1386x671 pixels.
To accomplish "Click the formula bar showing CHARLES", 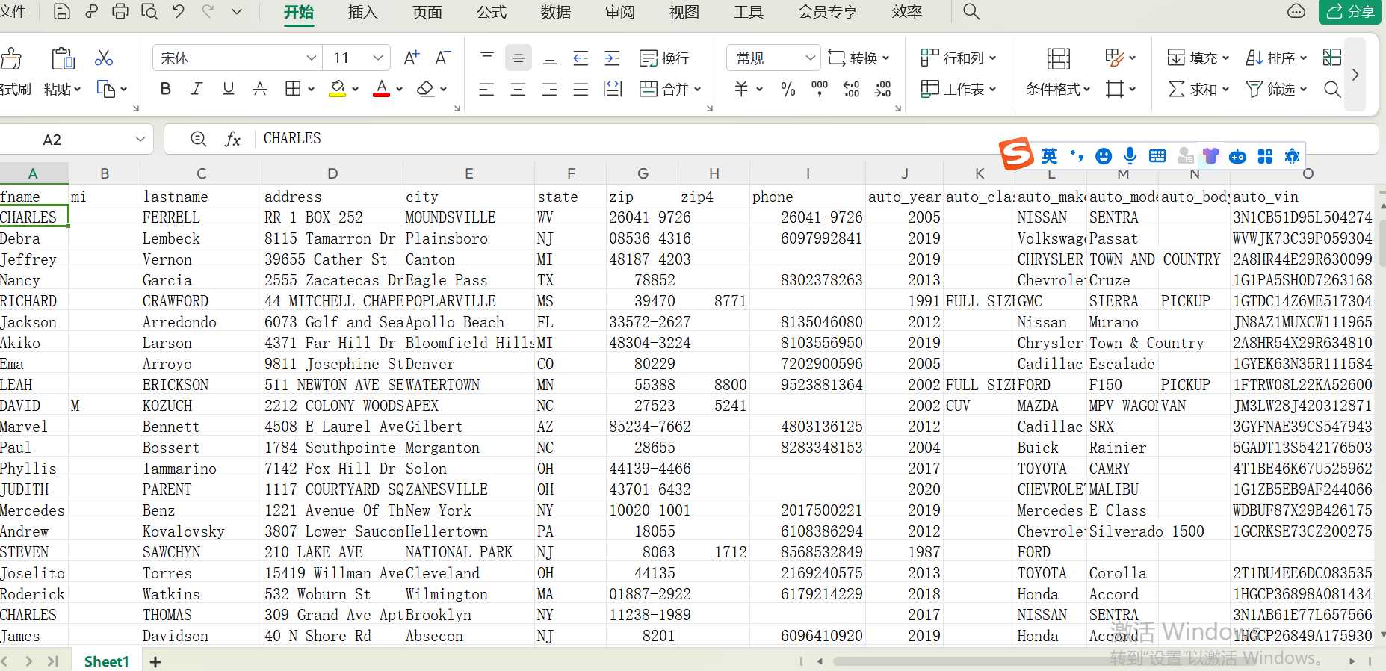I will (817, 139).
